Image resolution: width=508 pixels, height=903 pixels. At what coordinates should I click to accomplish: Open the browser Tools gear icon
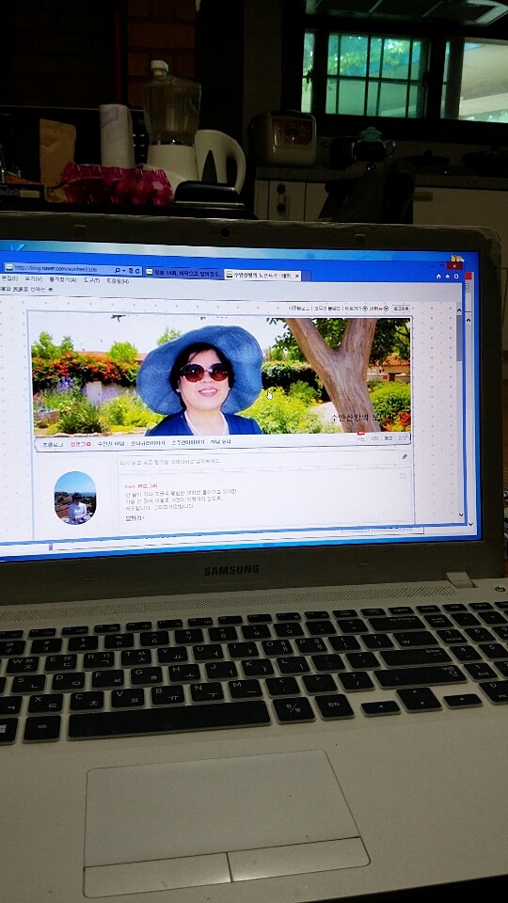pos(456,276)
